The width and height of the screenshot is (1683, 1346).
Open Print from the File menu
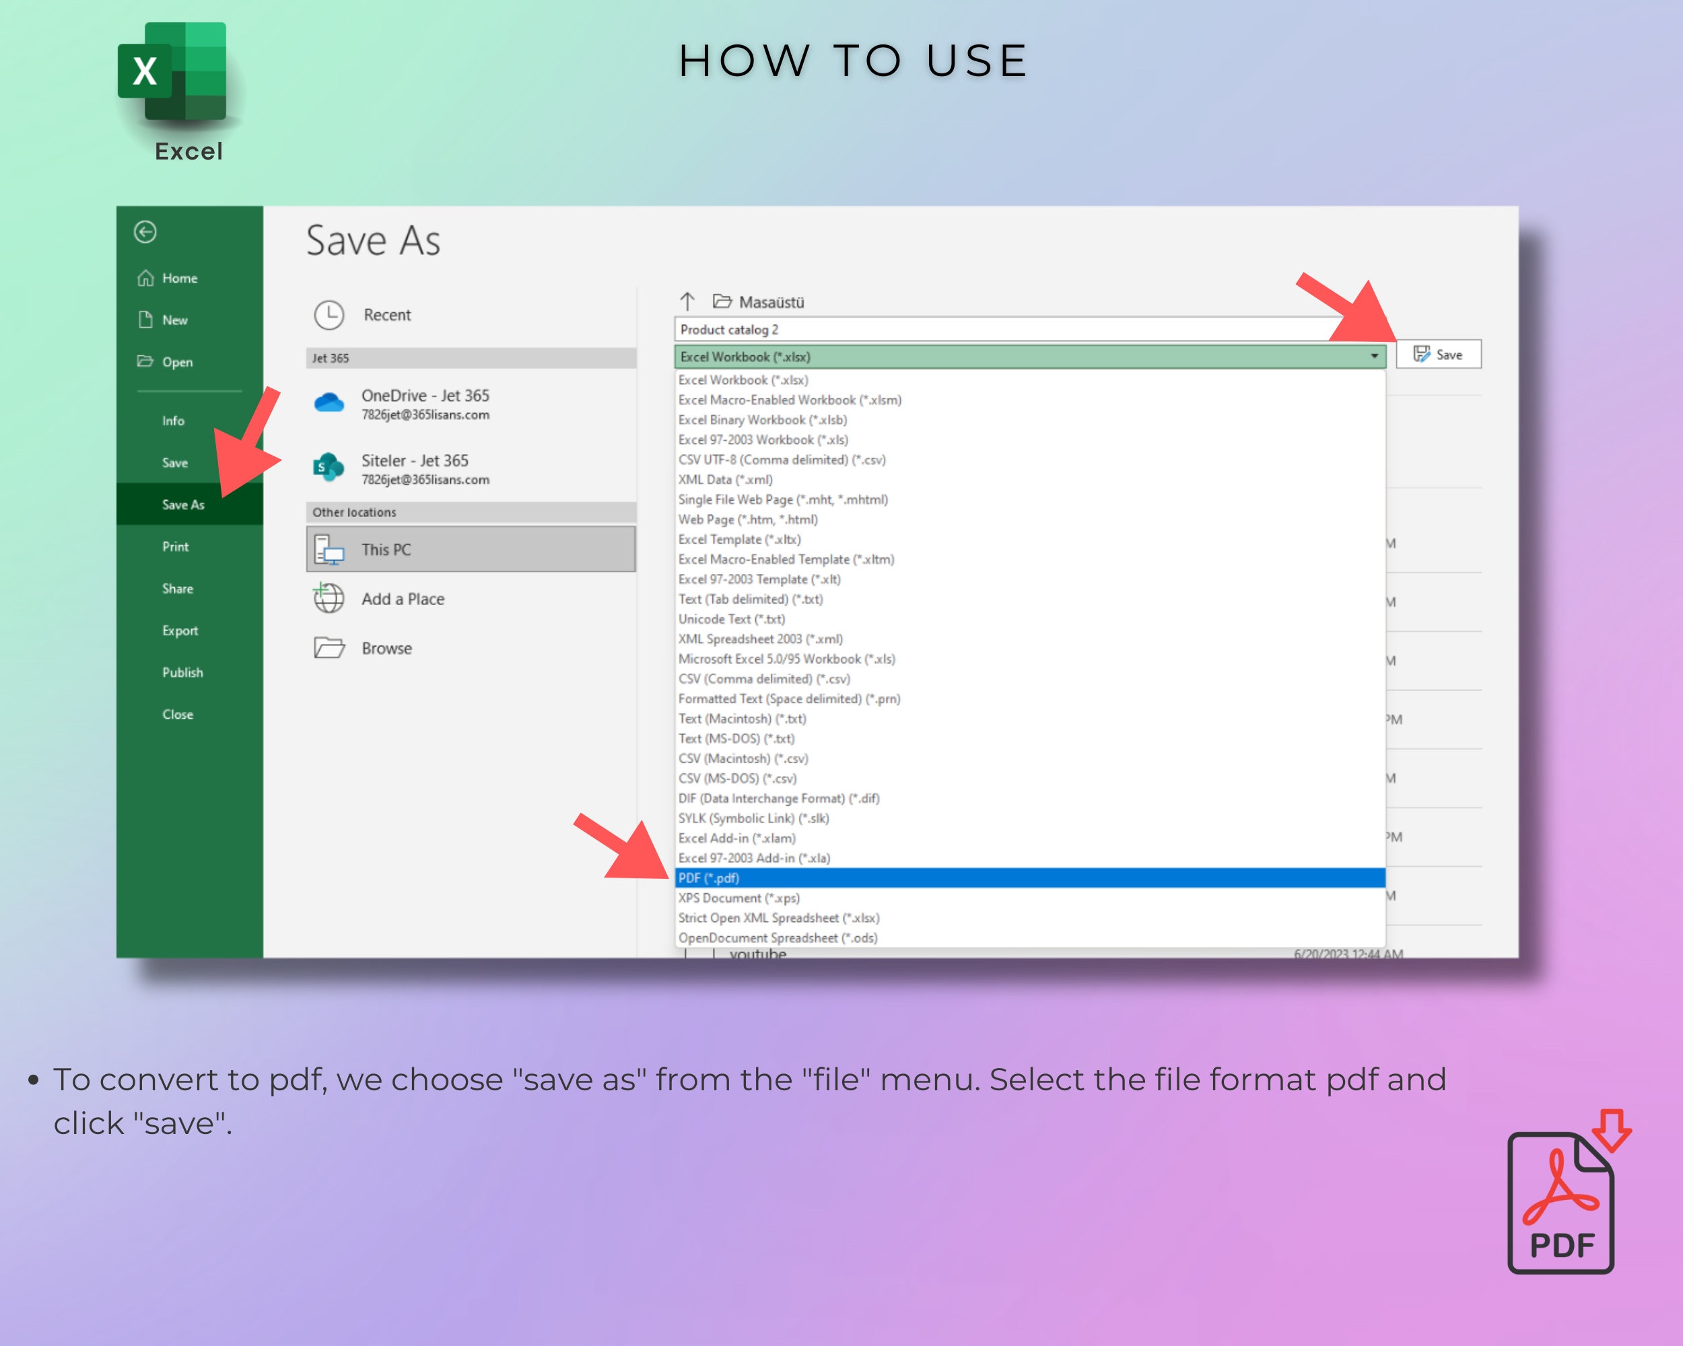point(175,546)
